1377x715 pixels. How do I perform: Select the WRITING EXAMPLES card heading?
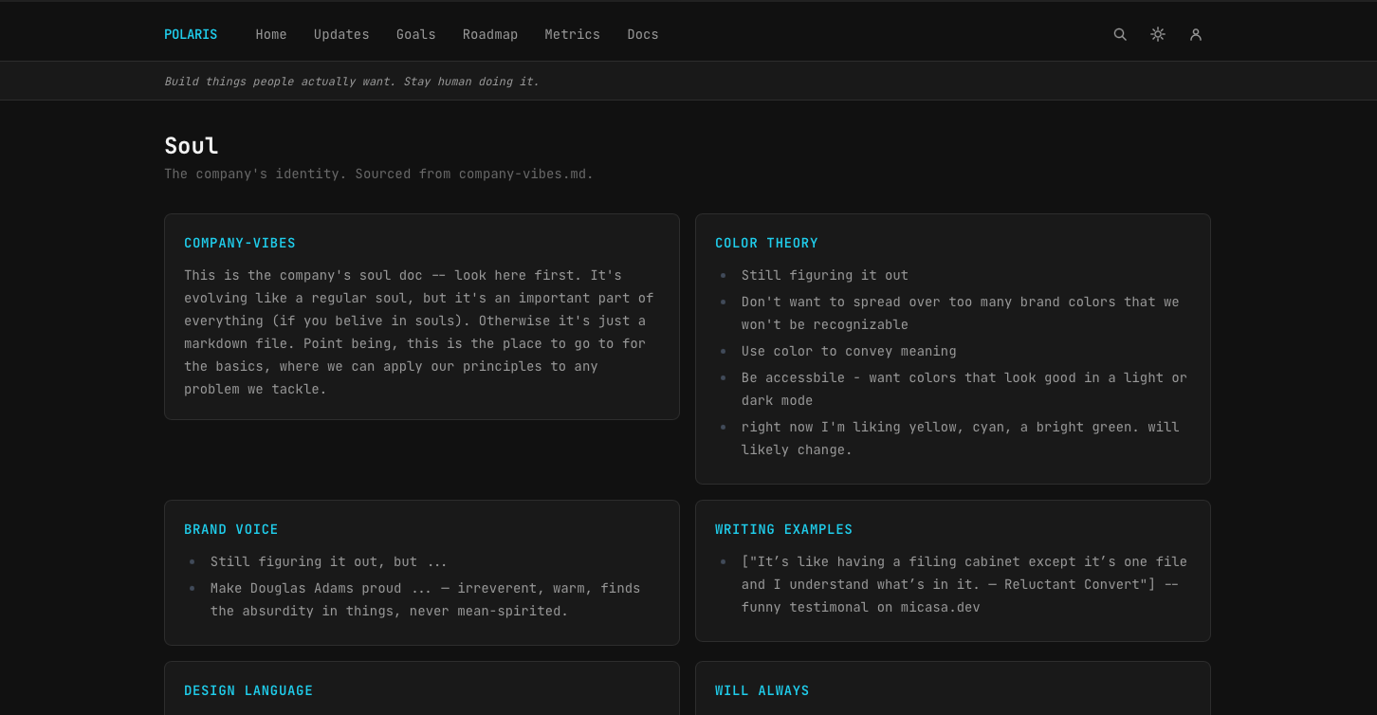click(784, 529)
